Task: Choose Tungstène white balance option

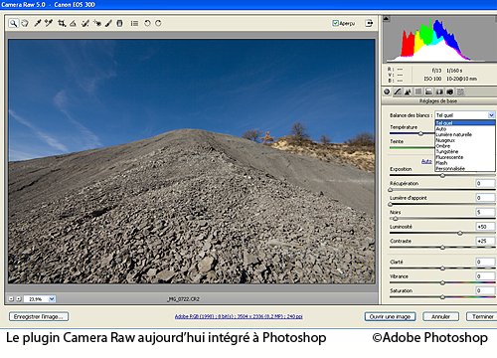Action: [447, 151]
